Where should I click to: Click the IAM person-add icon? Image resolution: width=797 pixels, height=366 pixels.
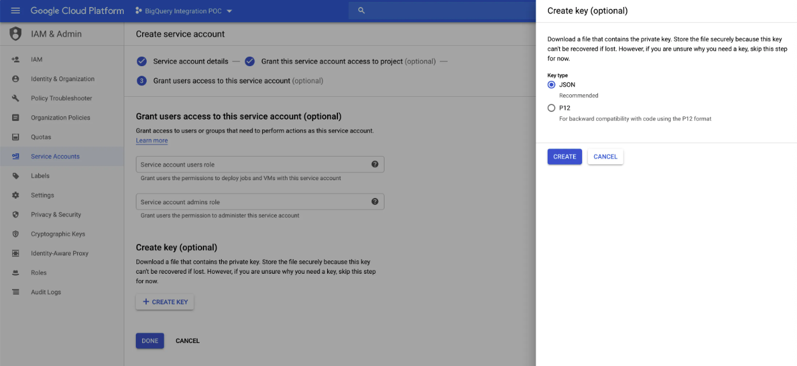point(15,59)
